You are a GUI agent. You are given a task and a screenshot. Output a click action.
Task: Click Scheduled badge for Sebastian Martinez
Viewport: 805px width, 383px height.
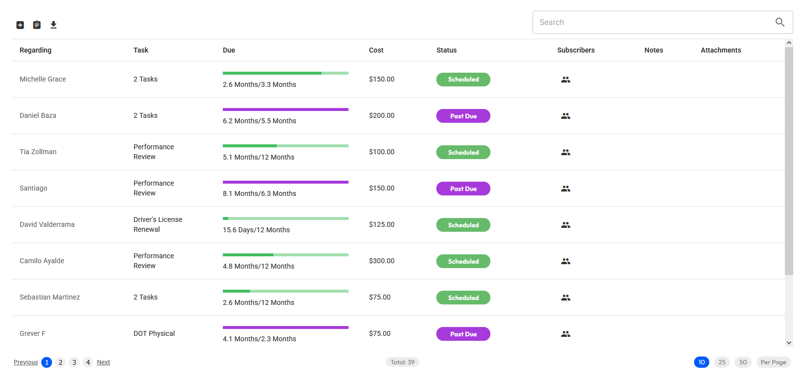(463, 298)
